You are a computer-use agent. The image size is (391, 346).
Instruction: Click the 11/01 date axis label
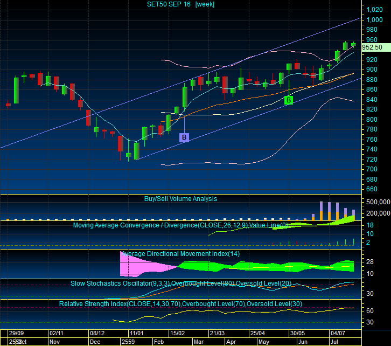137,333
